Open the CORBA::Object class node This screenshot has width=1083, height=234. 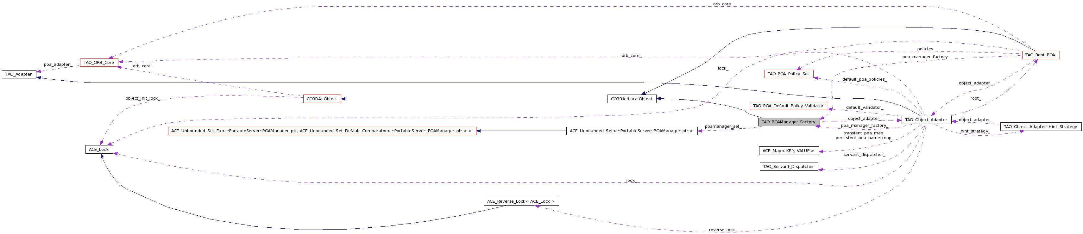click(x=322, y=99)
